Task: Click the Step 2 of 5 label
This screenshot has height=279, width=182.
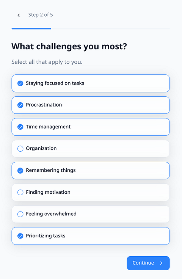Action: tap(41, 15)
